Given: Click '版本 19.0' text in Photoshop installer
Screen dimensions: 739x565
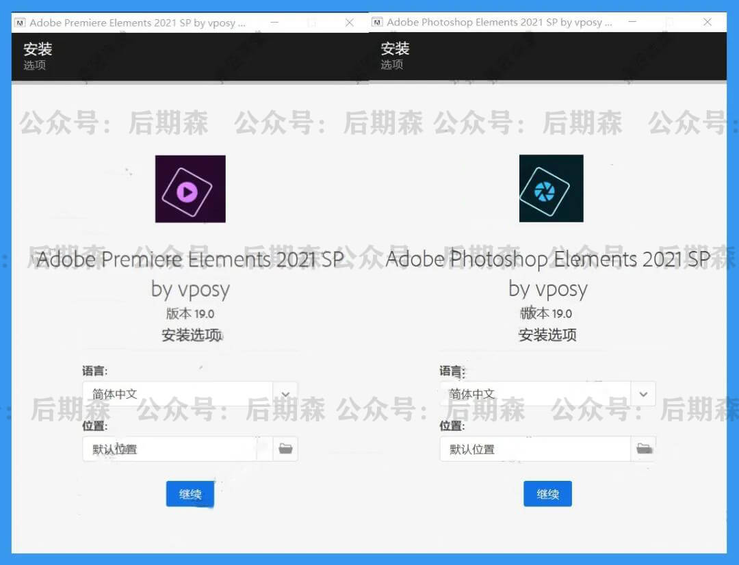Looking at the screenshot, I should point(547,313).
